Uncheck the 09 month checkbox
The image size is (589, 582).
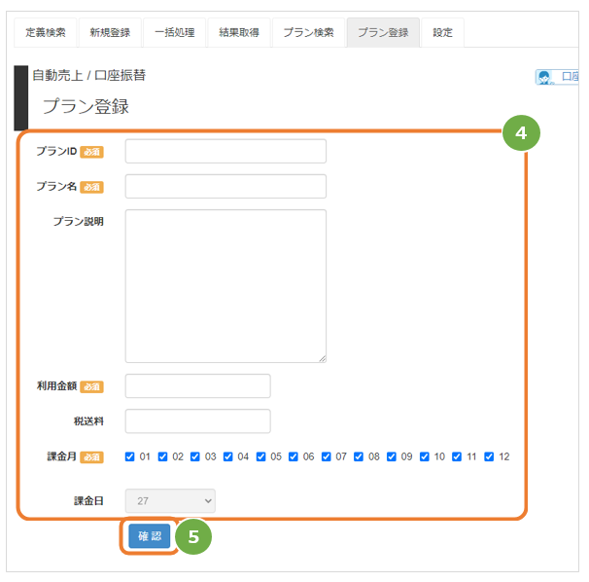[x=392, y=456]
